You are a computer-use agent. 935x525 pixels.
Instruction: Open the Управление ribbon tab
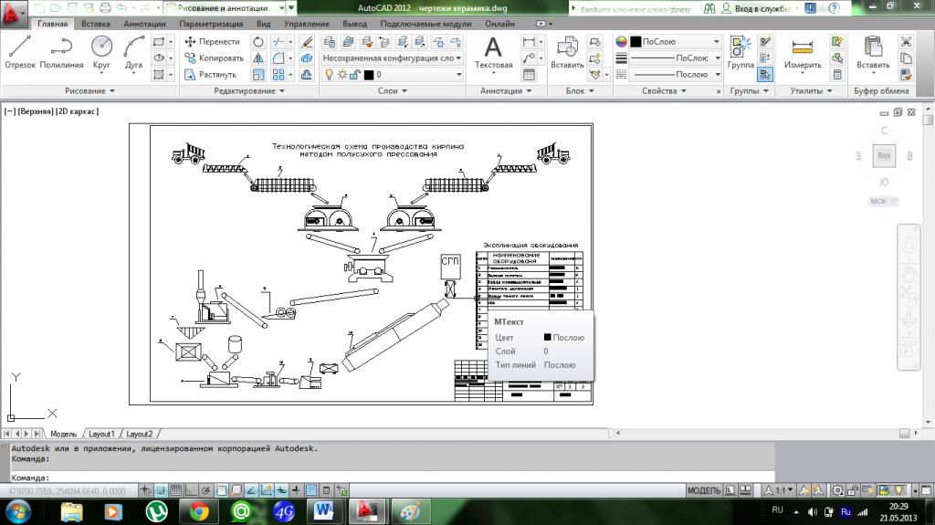point(307,24)
